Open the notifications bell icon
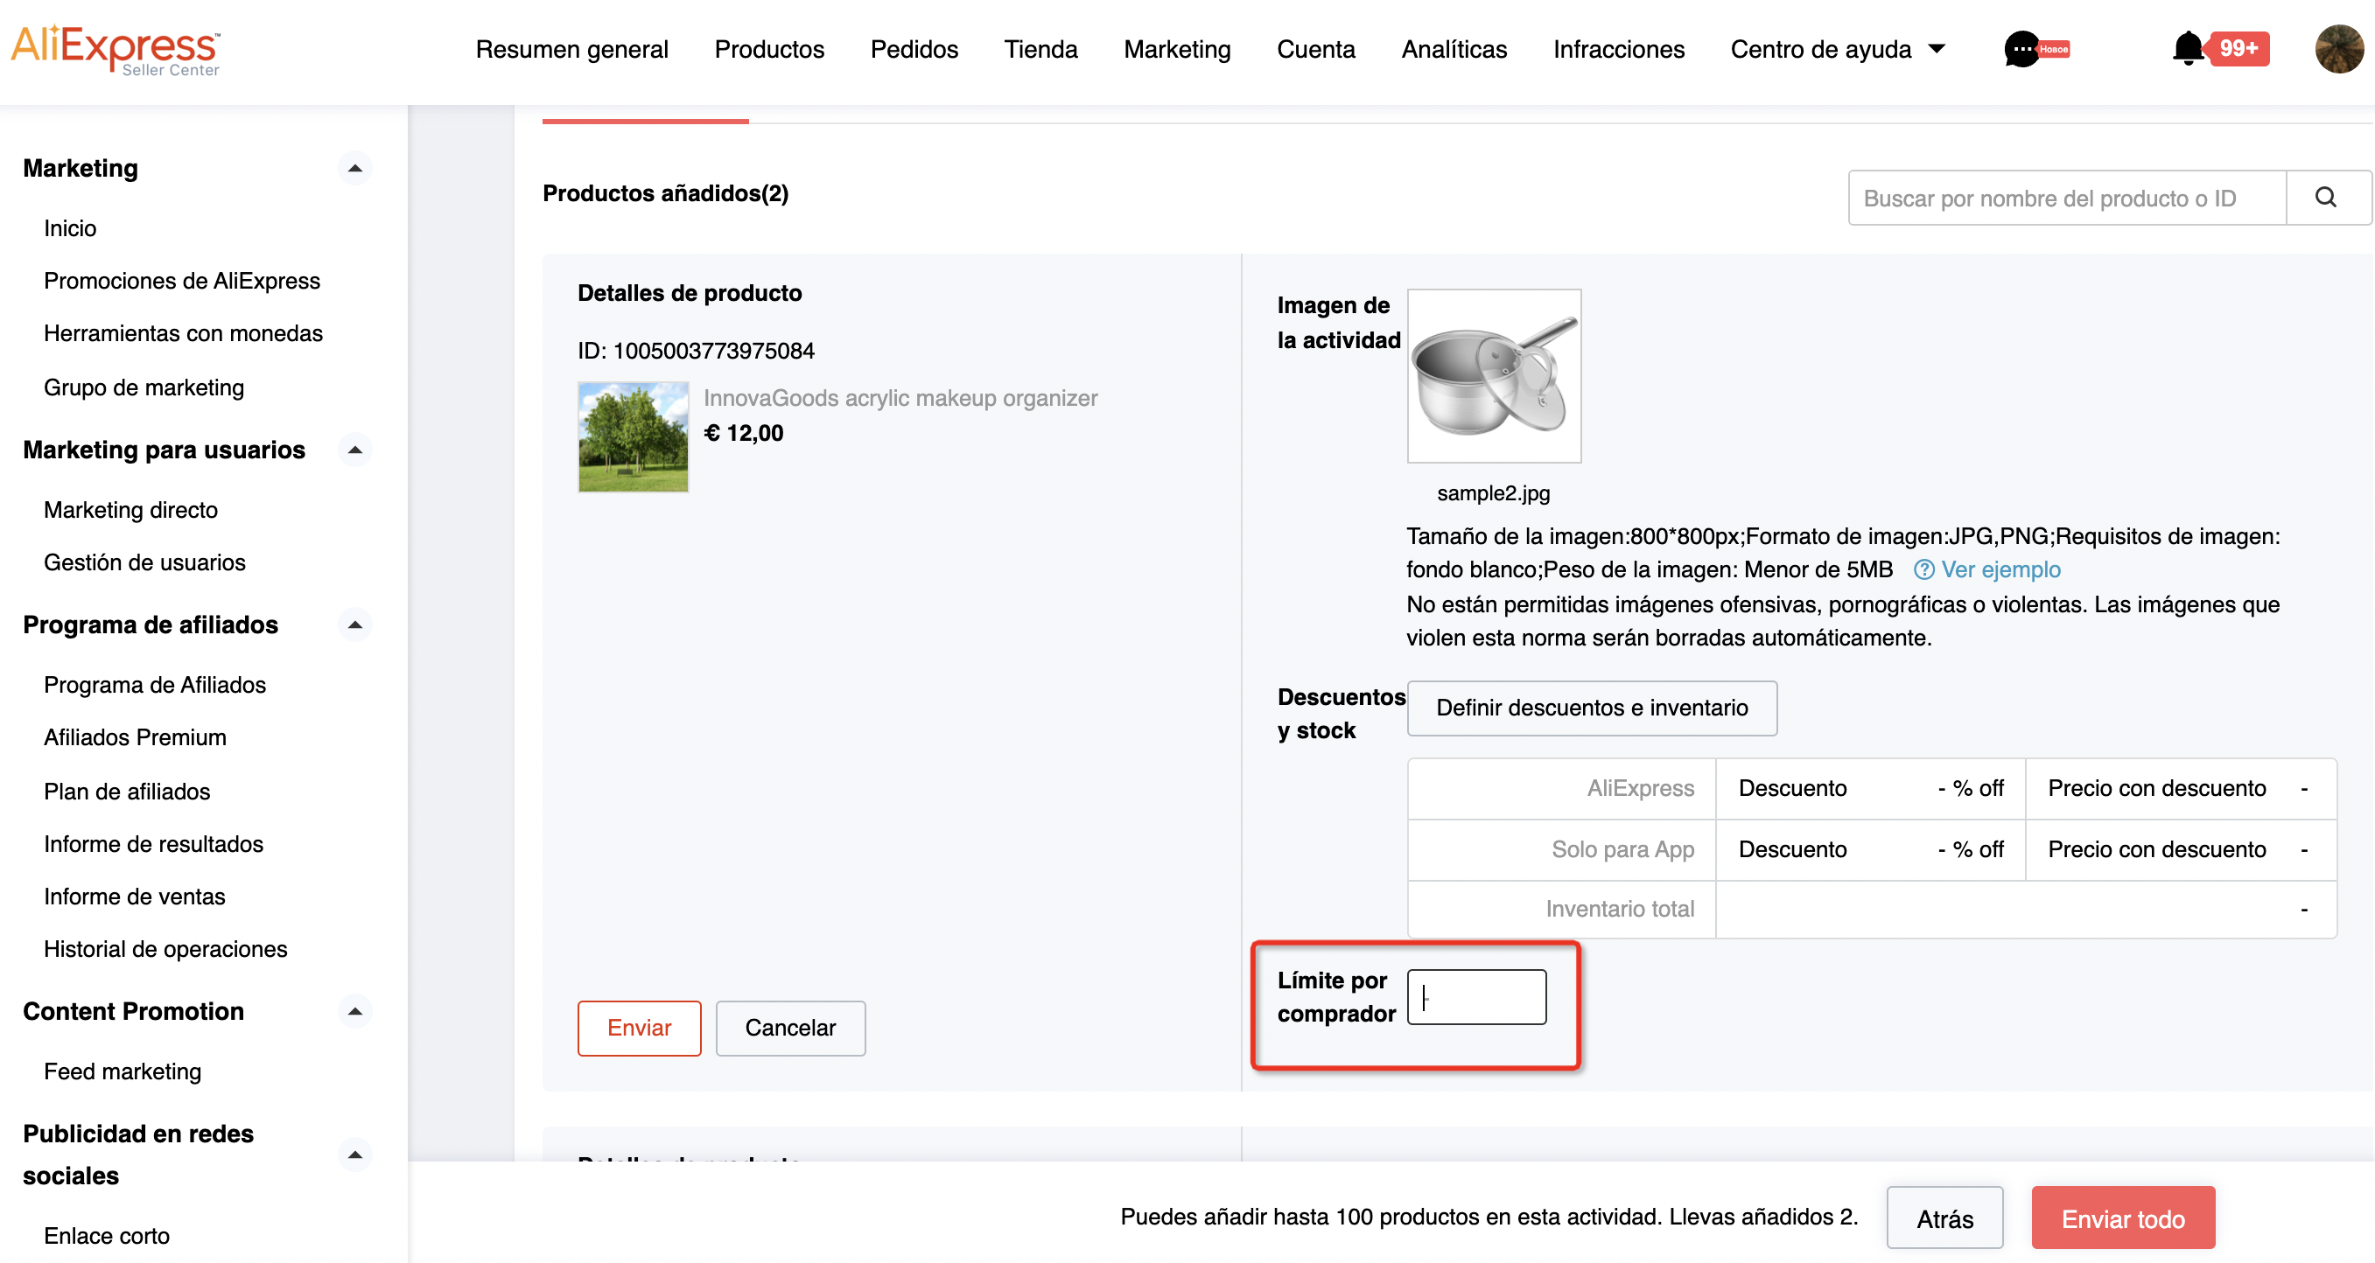The width and height of the screenshot is (2375, 1263). coord(2187,48)
